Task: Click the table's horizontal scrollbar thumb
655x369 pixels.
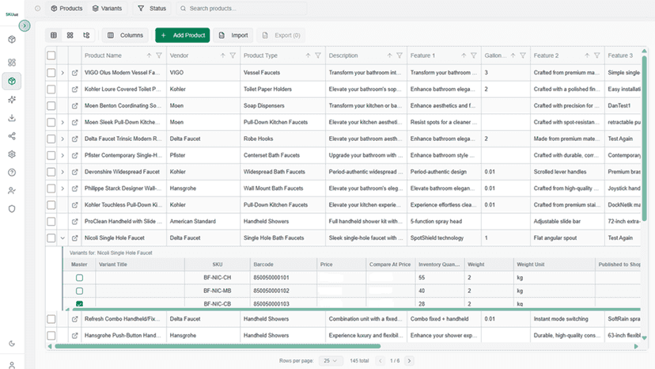Action: pos(218,346)
